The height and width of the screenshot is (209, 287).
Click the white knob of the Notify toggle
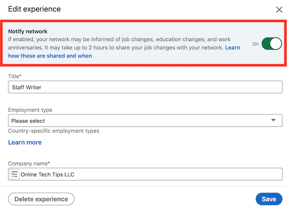pyautogui.click(x=276, y=43)
